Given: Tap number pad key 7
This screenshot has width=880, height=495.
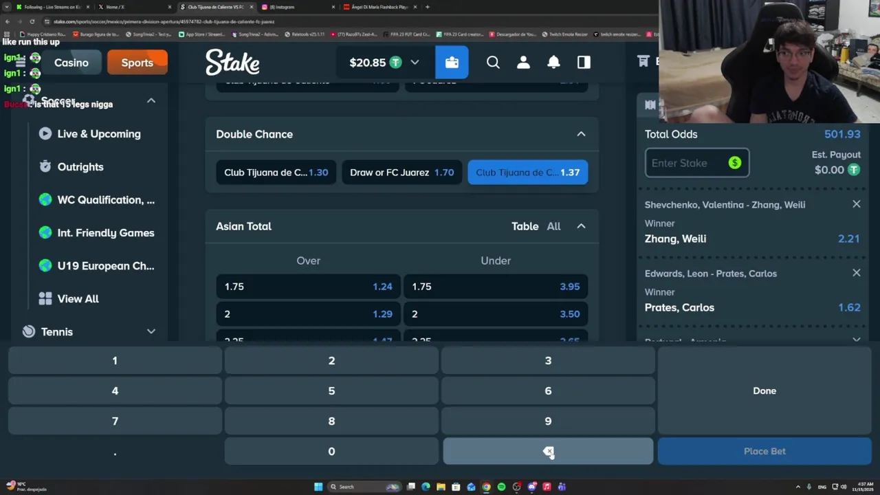Looking at the screenshot, I should point(115,421).
